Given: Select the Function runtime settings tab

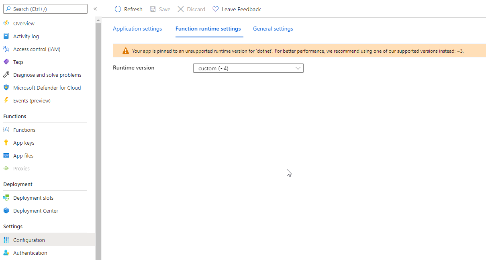Looking at the screenshot, I should coord(208,29).
